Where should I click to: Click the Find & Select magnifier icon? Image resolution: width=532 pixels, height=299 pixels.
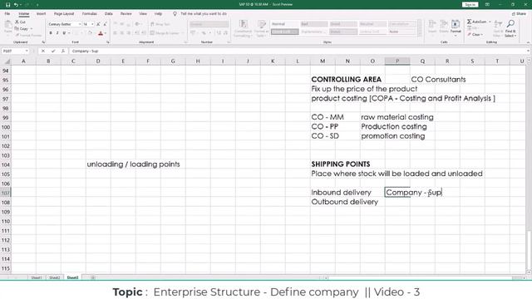[x=510, y=24]
